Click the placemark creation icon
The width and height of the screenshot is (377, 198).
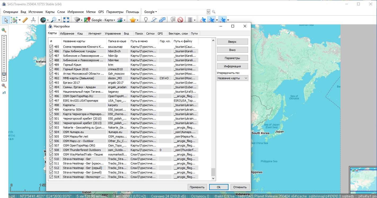146,20
